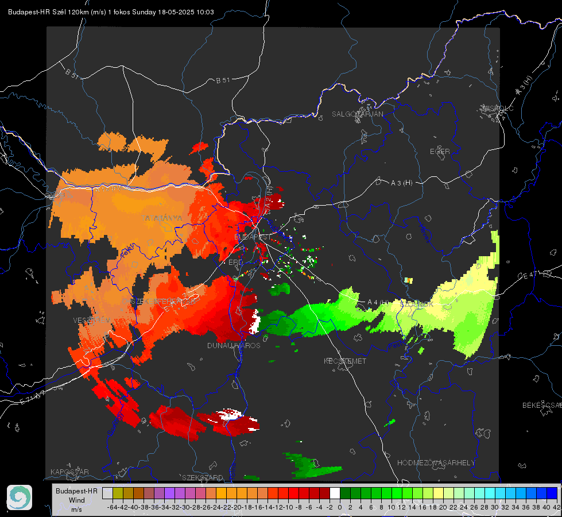Click the A 4 (H) road label

click(x=378, y=303)
